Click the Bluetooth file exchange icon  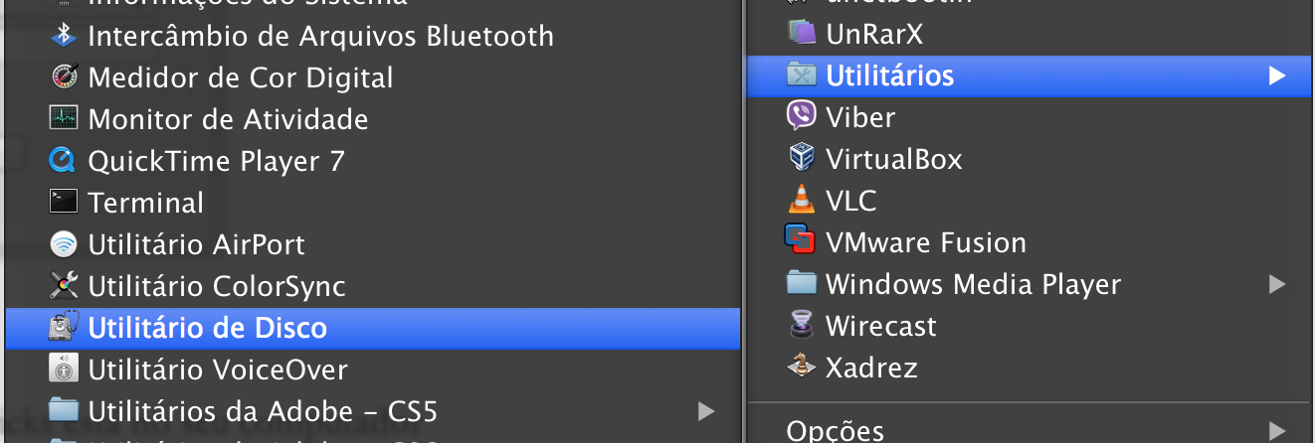[64, 36]
